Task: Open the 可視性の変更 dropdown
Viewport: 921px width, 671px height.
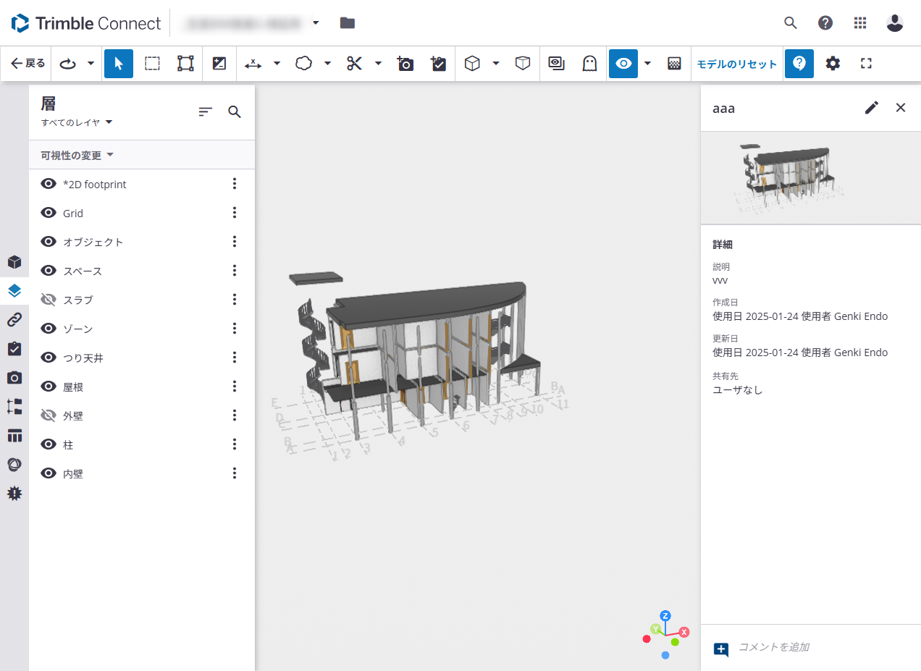Action: [x=77, y=155]
